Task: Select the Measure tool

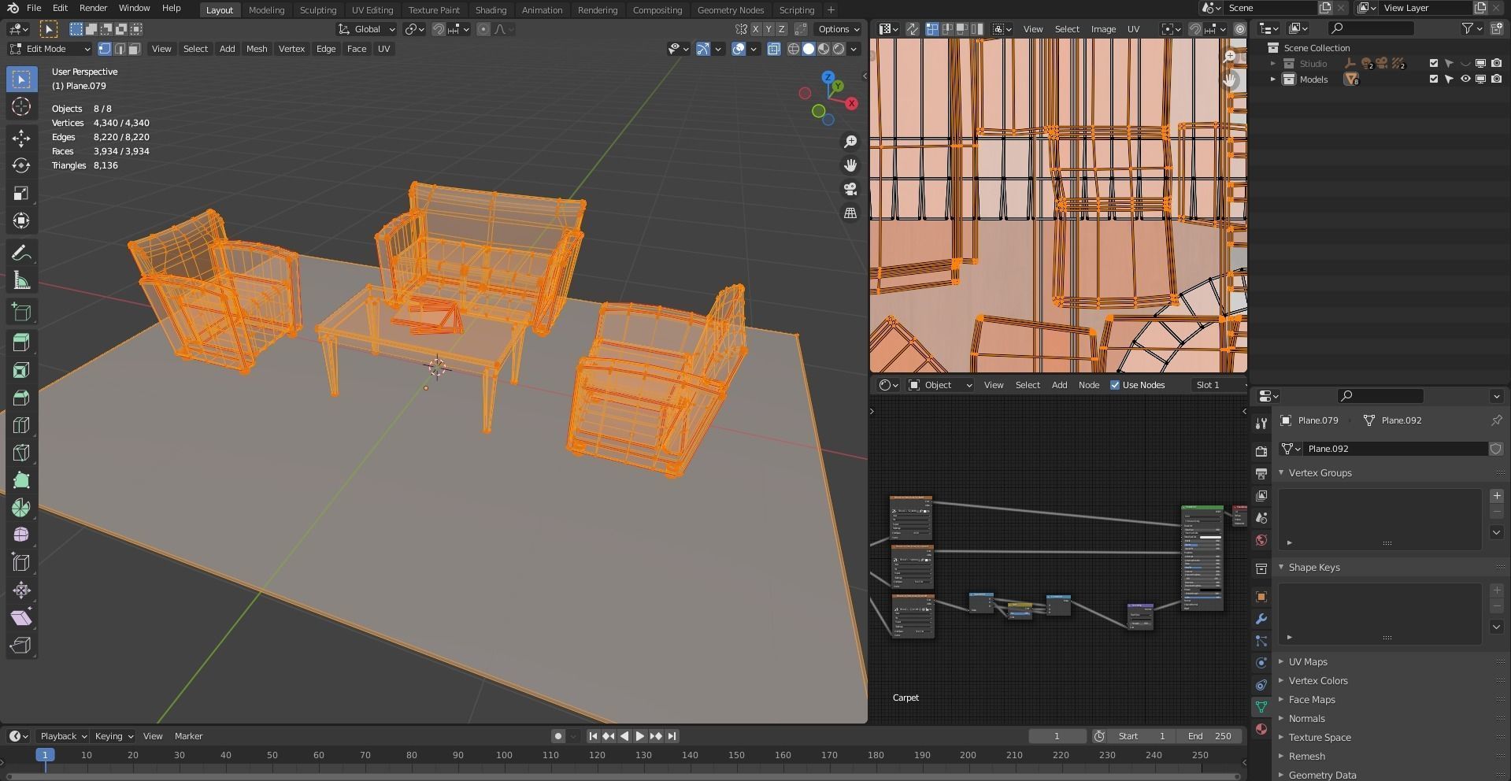Action: pos(21,281)
